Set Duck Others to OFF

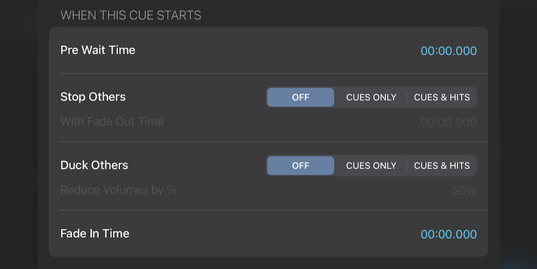coord(300,166)
